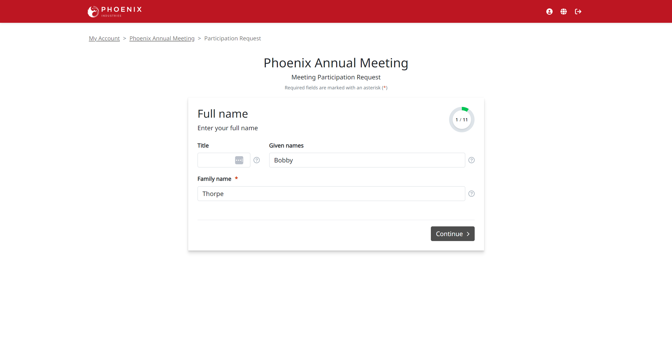
Task: Click the Continue button
Action: click(x=452, y=233)
